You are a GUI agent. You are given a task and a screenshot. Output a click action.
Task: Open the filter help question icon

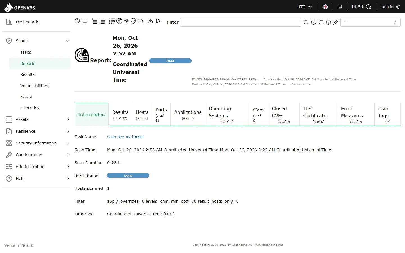pyautogui.click(x=328, y=22)
